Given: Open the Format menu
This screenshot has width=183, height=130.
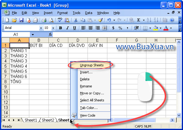Looking at the screenshot, I should point(63,13).
